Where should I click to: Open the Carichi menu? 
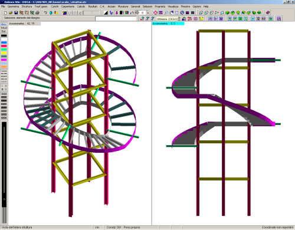(x=55, y=6)
